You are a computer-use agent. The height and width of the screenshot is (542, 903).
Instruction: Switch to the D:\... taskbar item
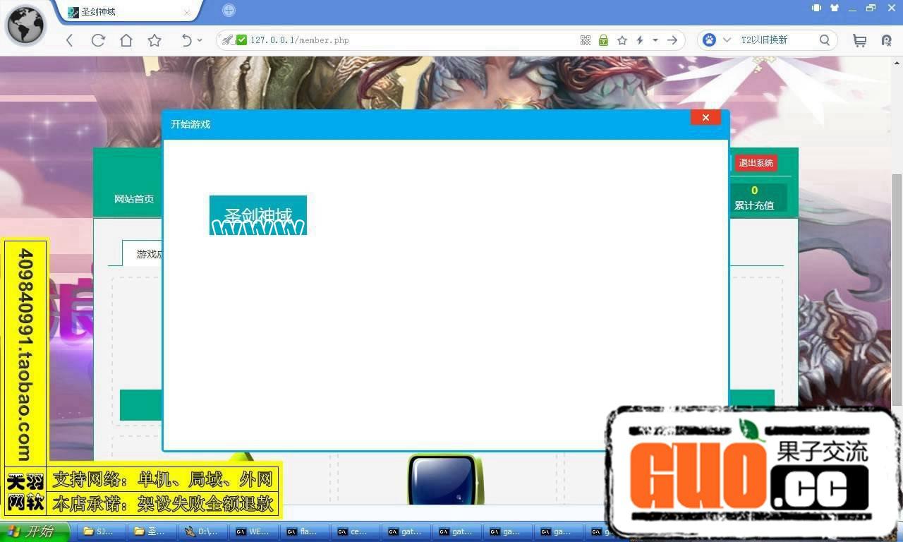203,532
